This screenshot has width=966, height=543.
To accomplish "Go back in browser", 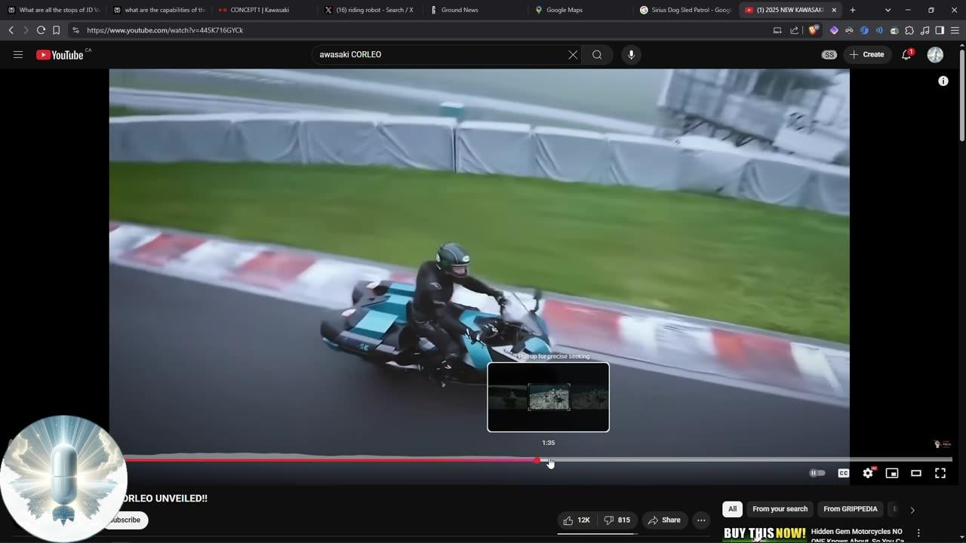I will (11, 30).
